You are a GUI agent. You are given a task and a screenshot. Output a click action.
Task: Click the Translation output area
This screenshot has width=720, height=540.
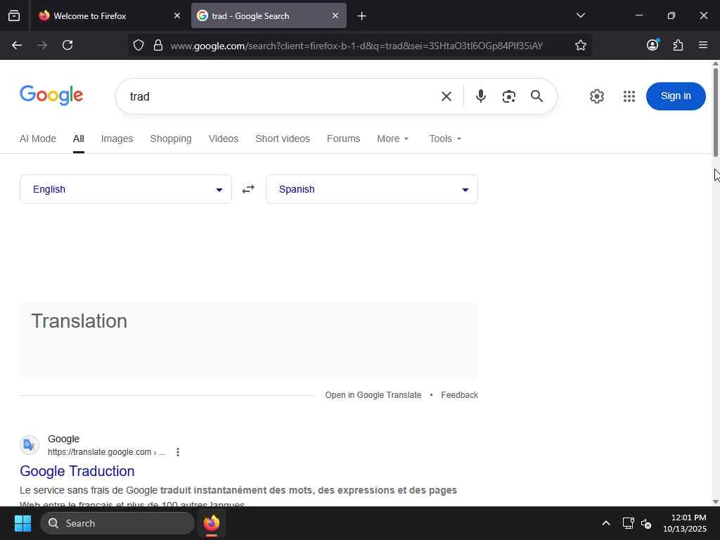click(x=248, y=340)
